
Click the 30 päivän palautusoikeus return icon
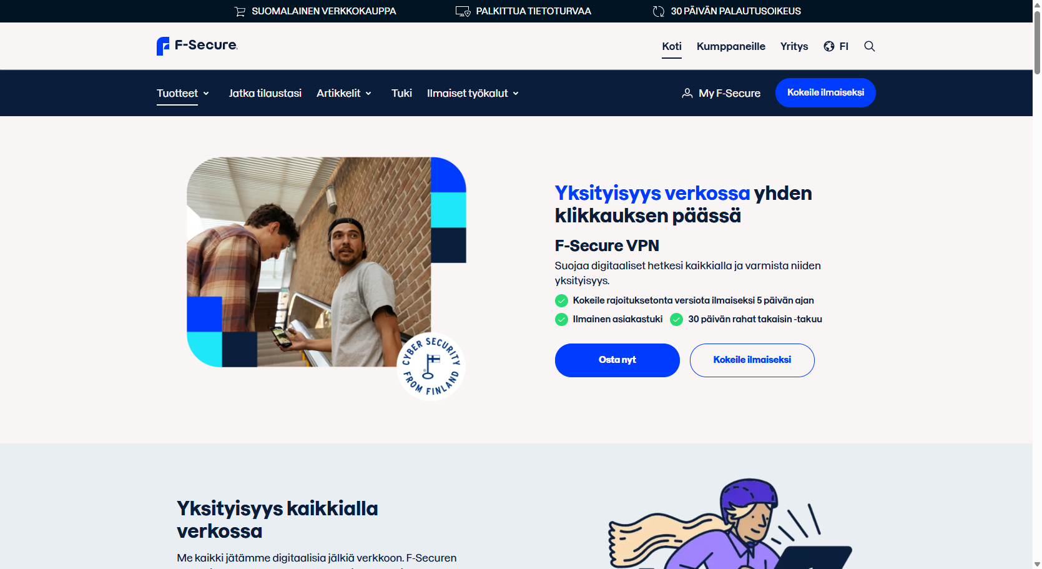pos(658,11)
